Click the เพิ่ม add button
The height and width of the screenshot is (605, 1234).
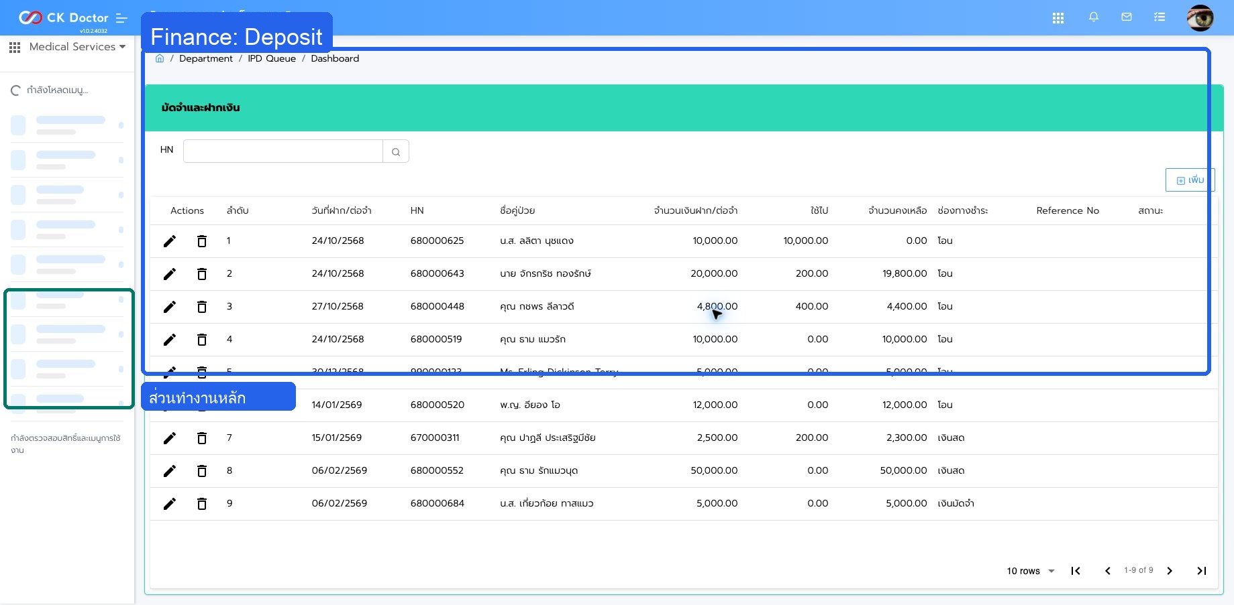coord(1190,180)
